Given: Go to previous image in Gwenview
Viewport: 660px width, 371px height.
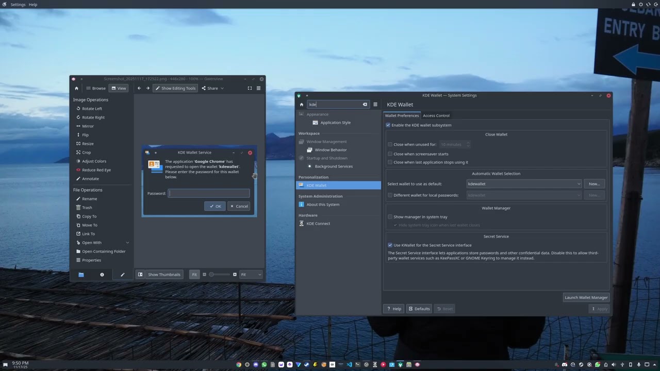Looking at the screenshot, I should [x=139, y=88].
